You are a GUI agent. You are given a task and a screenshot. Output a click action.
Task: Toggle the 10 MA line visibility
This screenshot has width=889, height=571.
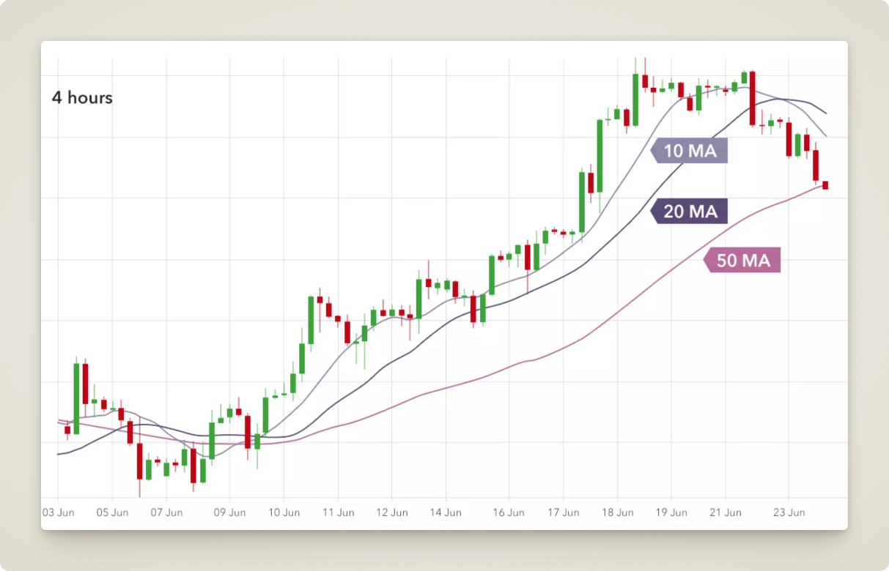coord(689,151)
